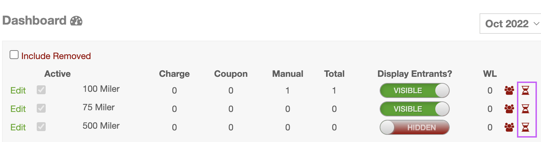Click the Include Removed label text
Viewport: 541px width, 142px height.
(x=56, y=56)
